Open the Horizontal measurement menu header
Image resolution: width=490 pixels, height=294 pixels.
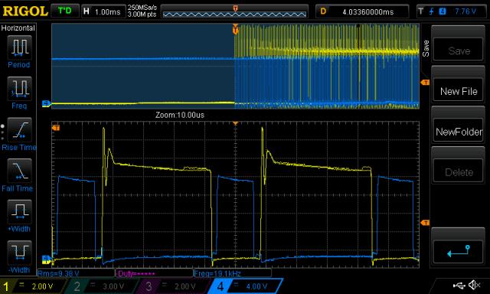tap(18, 28)
